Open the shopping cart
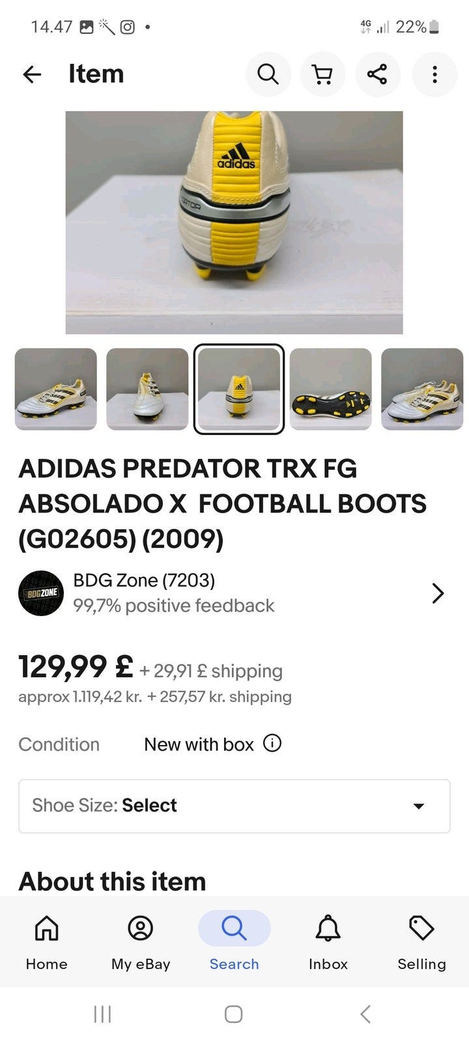The image size is (469, 1042). [x=322, y=74]
